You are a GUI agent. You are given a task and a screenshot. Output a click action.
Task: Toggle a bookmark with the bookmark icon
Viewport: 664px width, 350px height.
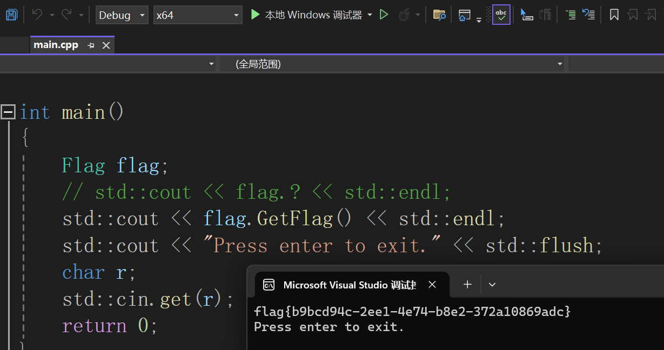coord(614,15)
